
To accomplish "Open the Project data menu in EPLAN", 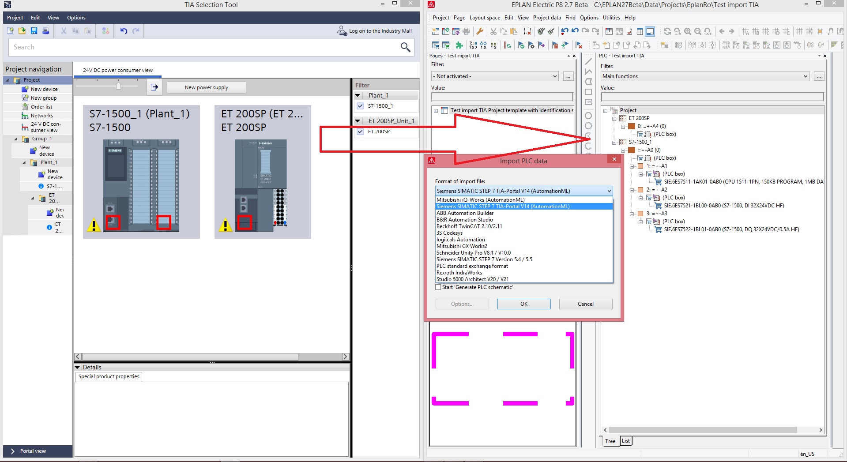I will (547, 18).
